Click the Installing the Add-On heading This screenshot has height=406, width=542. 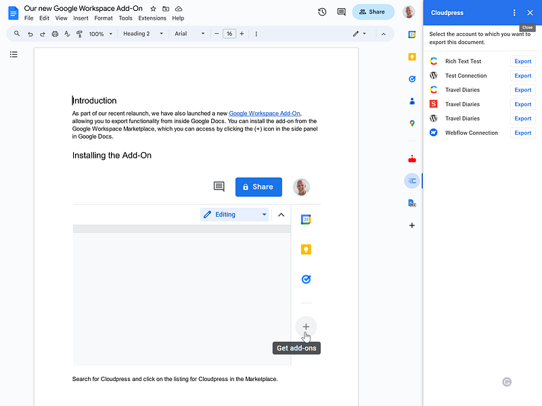pyautogui.click(x=112, y=156)
